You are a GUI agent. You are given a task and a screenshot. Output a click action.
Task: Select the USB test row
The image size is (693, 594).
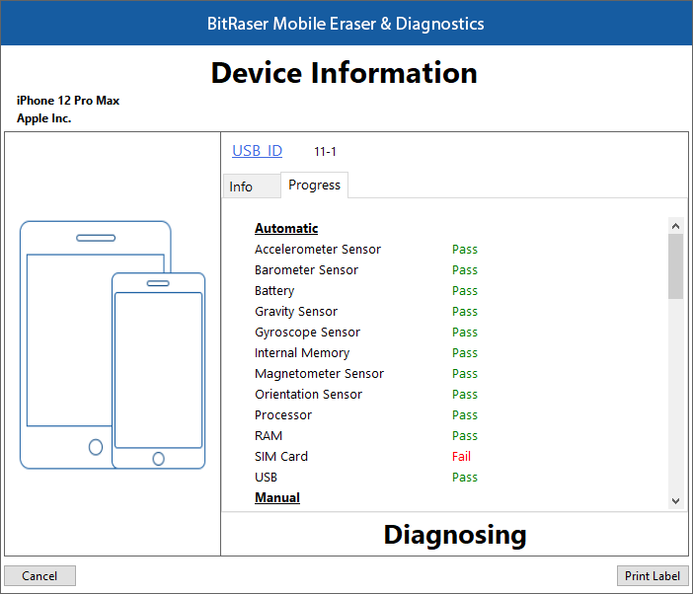(366, 478)
